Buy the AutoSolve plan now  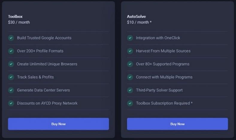pyautogui.click(x=178, y=124)
